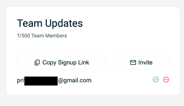Click the "500" number in member count
The image size is (184, 106).
tap(26, 36)
